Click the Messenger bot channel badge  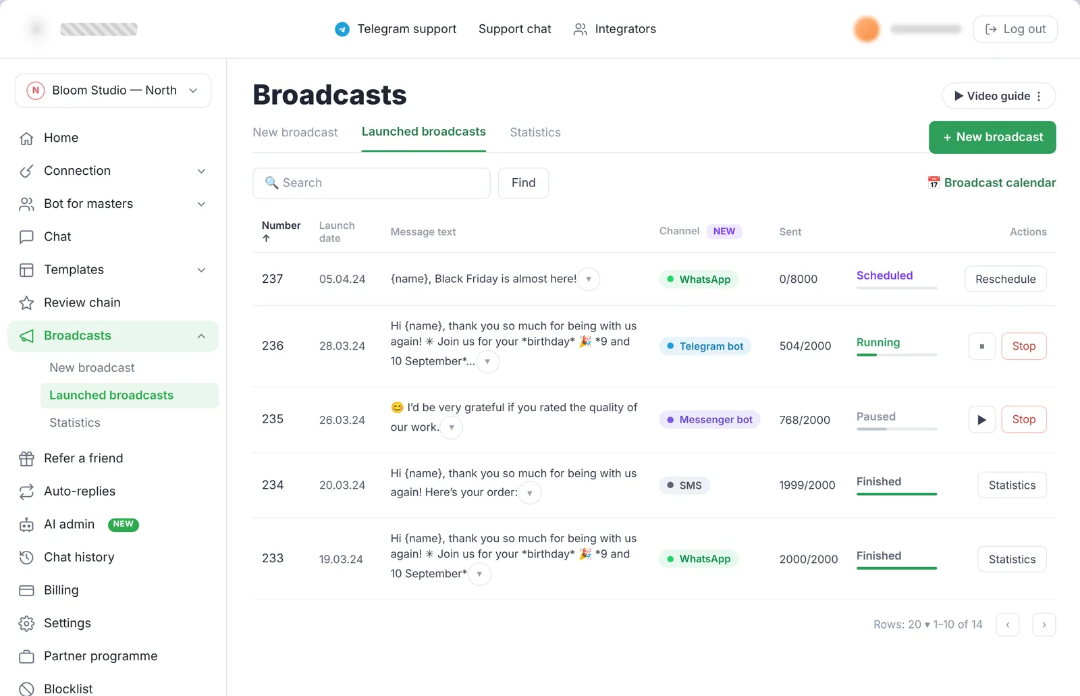(709, 420)
